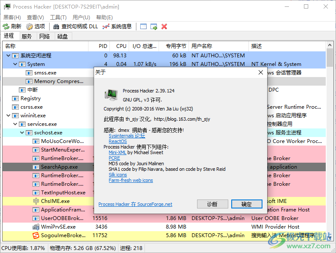
Task: Collapse the 系统空闲进程 tree node
Action: [x=8, y=56]
